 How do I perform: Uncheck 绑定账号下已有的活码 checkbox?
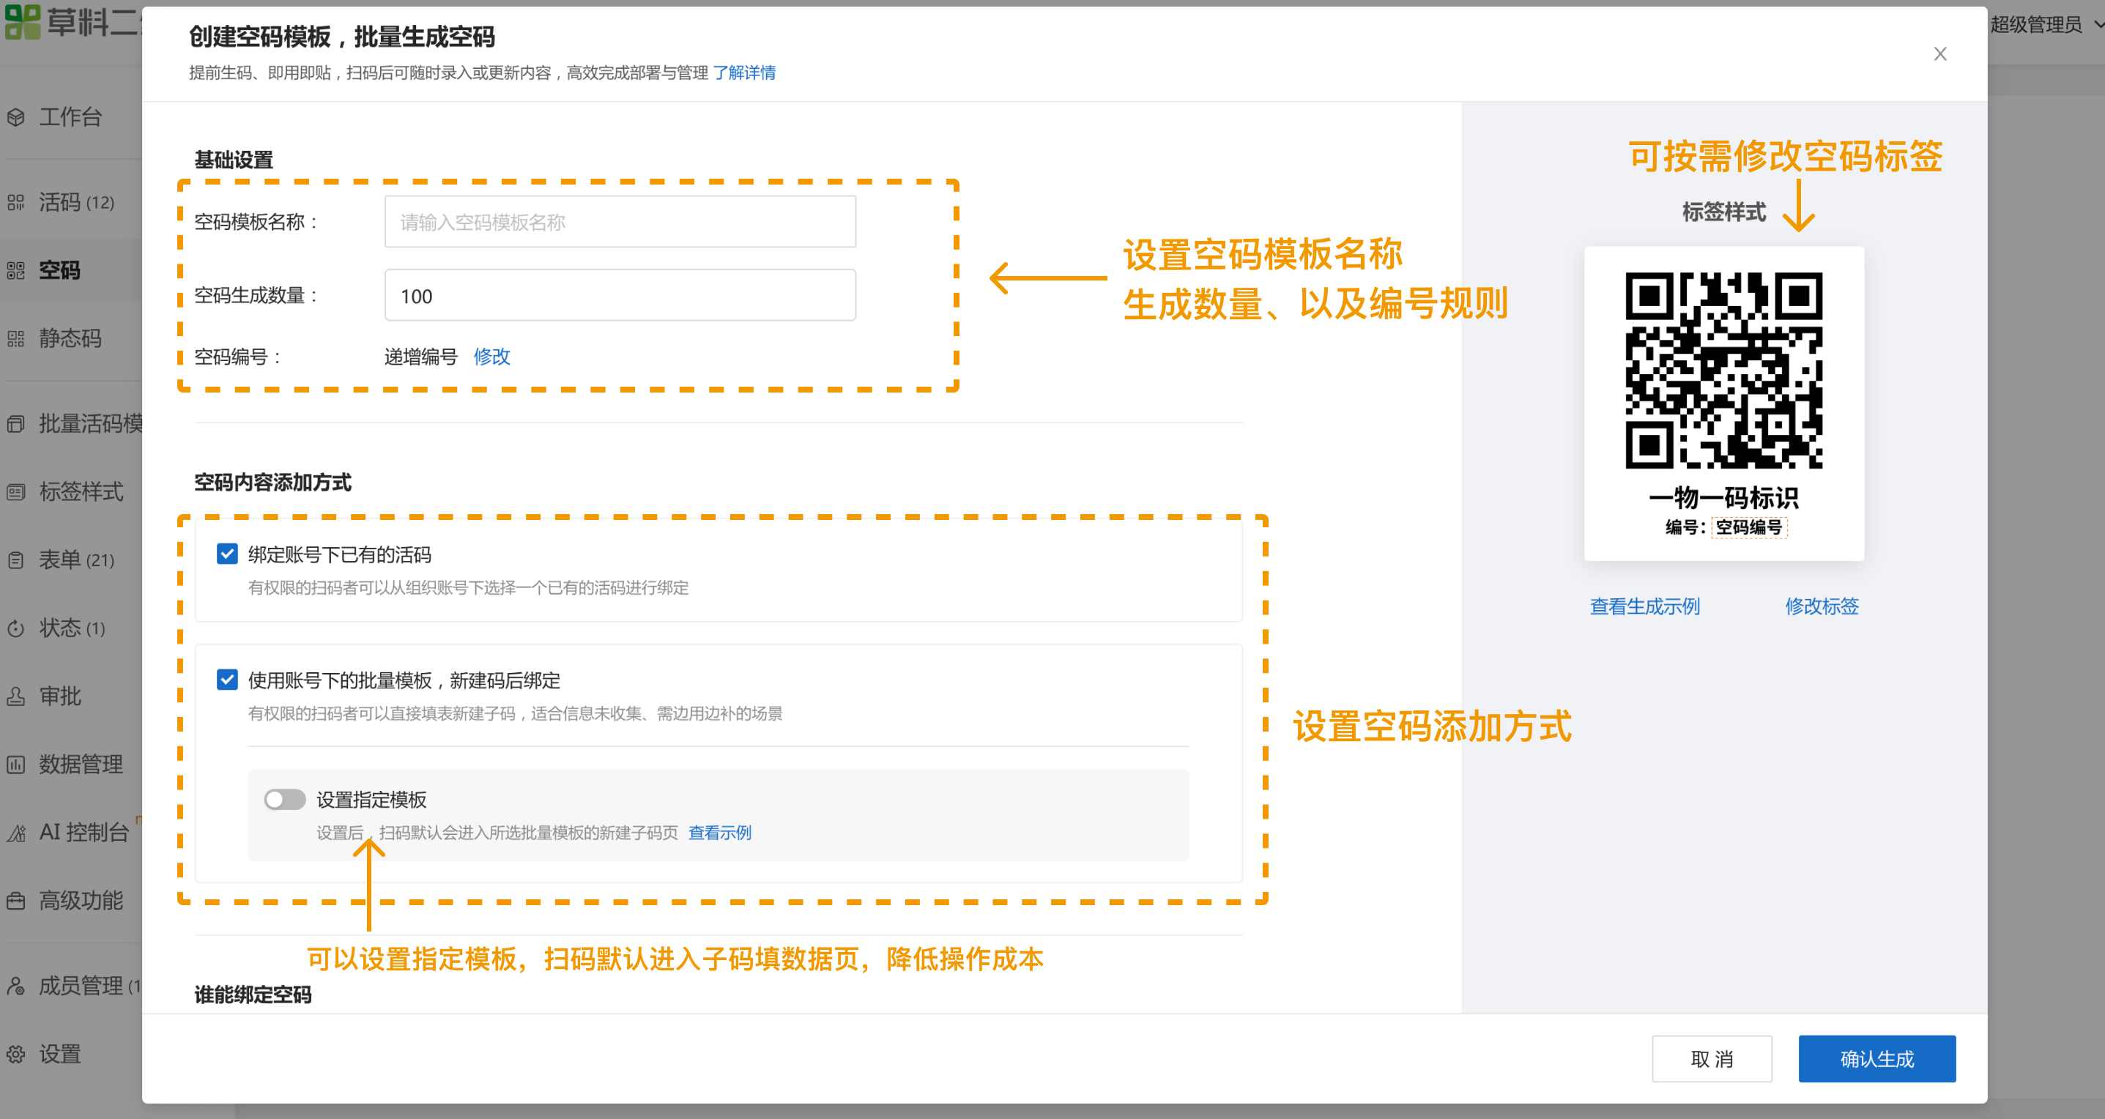(227, 554)
